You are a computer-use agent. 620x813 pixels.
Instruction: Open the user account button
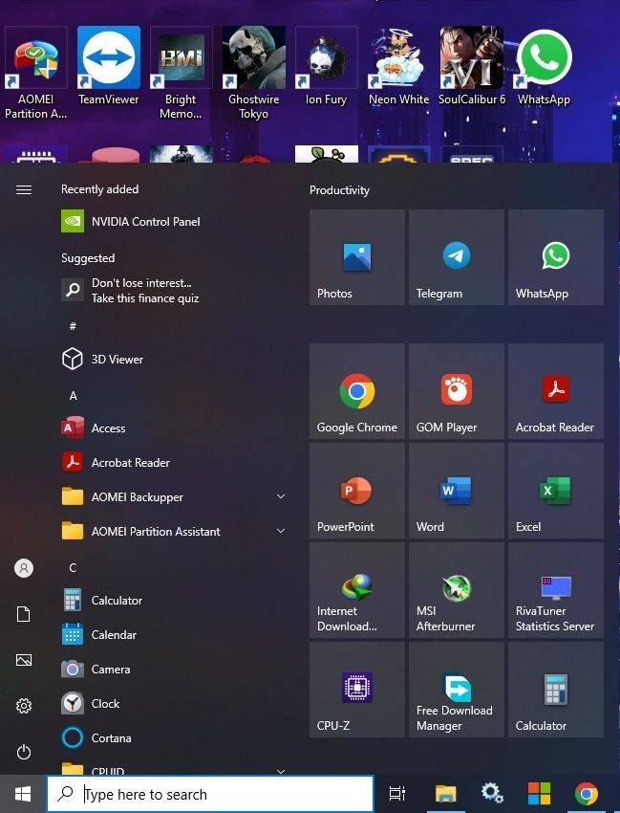(x=24, y=568)
